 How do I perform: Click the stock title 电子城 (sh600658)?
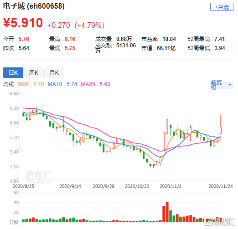34,6
